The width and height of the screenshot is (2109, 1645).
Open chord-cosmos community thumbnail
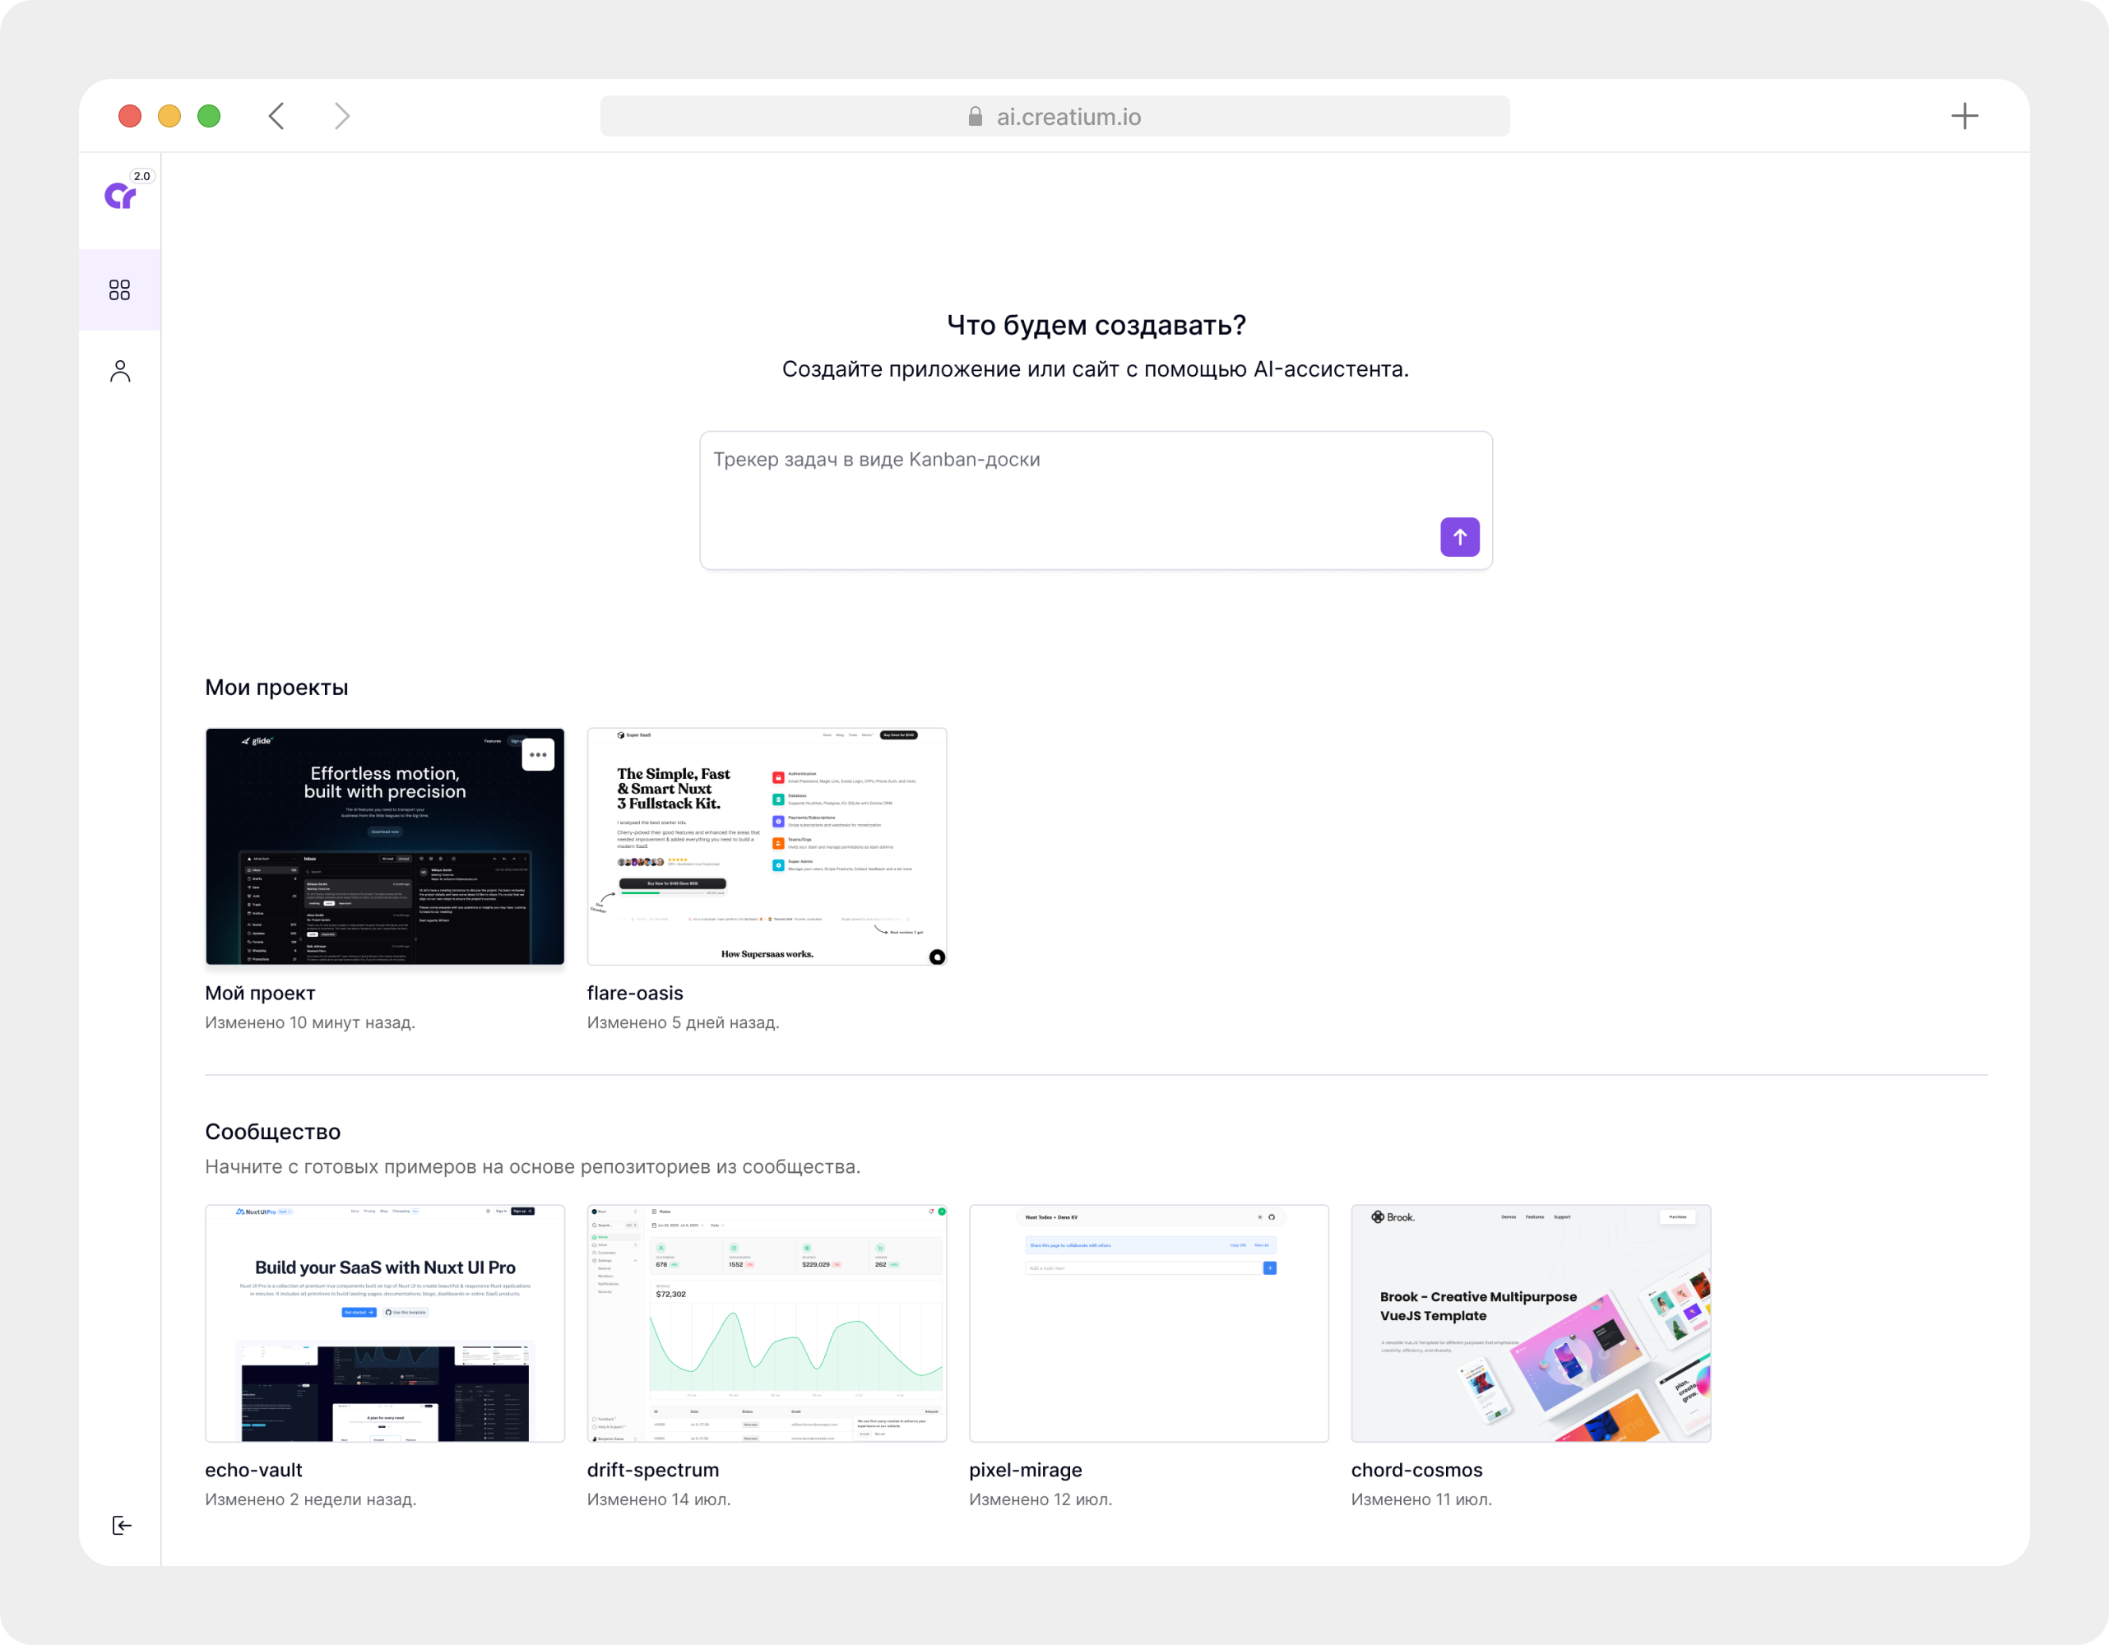tap(1531, 1323)
